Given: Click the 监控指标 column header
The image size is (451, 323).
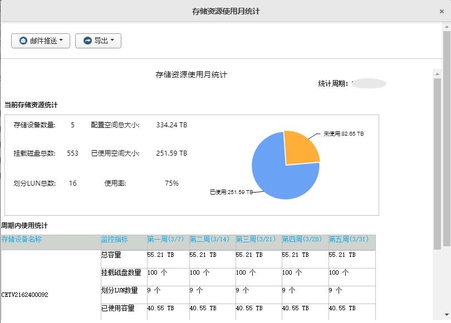Looking at the screenshot, I should click(x=113, y=238).
